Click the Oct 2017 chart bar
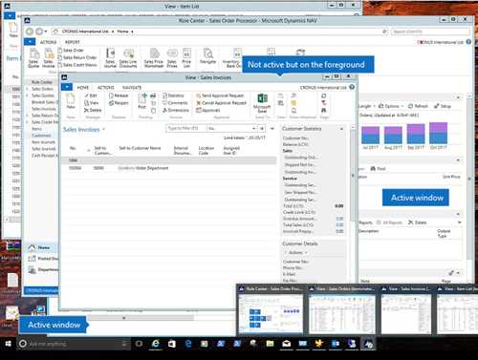Image resolution: width=478 pixels, height=360 pixels. pos(438,133)
